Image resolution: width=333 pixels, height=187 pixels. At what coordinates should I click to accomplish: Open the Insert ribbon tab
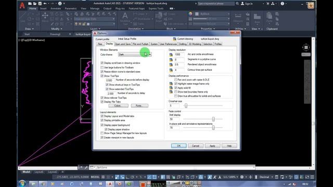tap(43, 8)
